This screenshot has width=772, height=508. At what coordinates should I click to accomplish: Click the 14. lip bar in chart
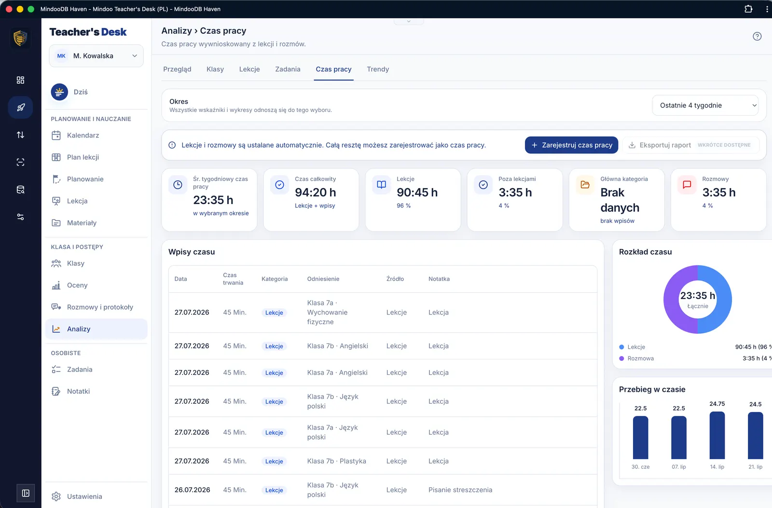coord(717,435)
